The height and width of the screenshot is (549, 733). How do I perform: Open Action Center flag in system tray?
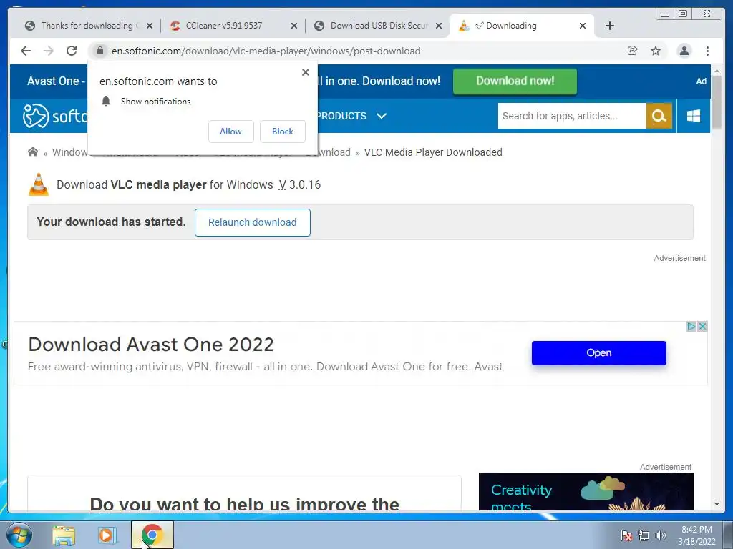(626, 535)
